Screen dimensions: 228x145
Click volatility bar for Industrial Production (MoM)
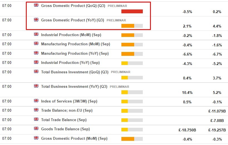(132, 35)
